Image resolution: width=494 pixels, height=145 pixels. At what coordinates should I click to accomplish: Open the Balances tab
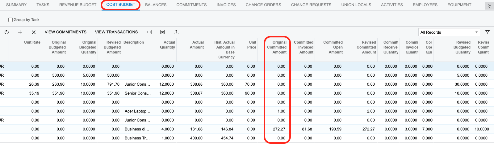[x=156, y=5]
